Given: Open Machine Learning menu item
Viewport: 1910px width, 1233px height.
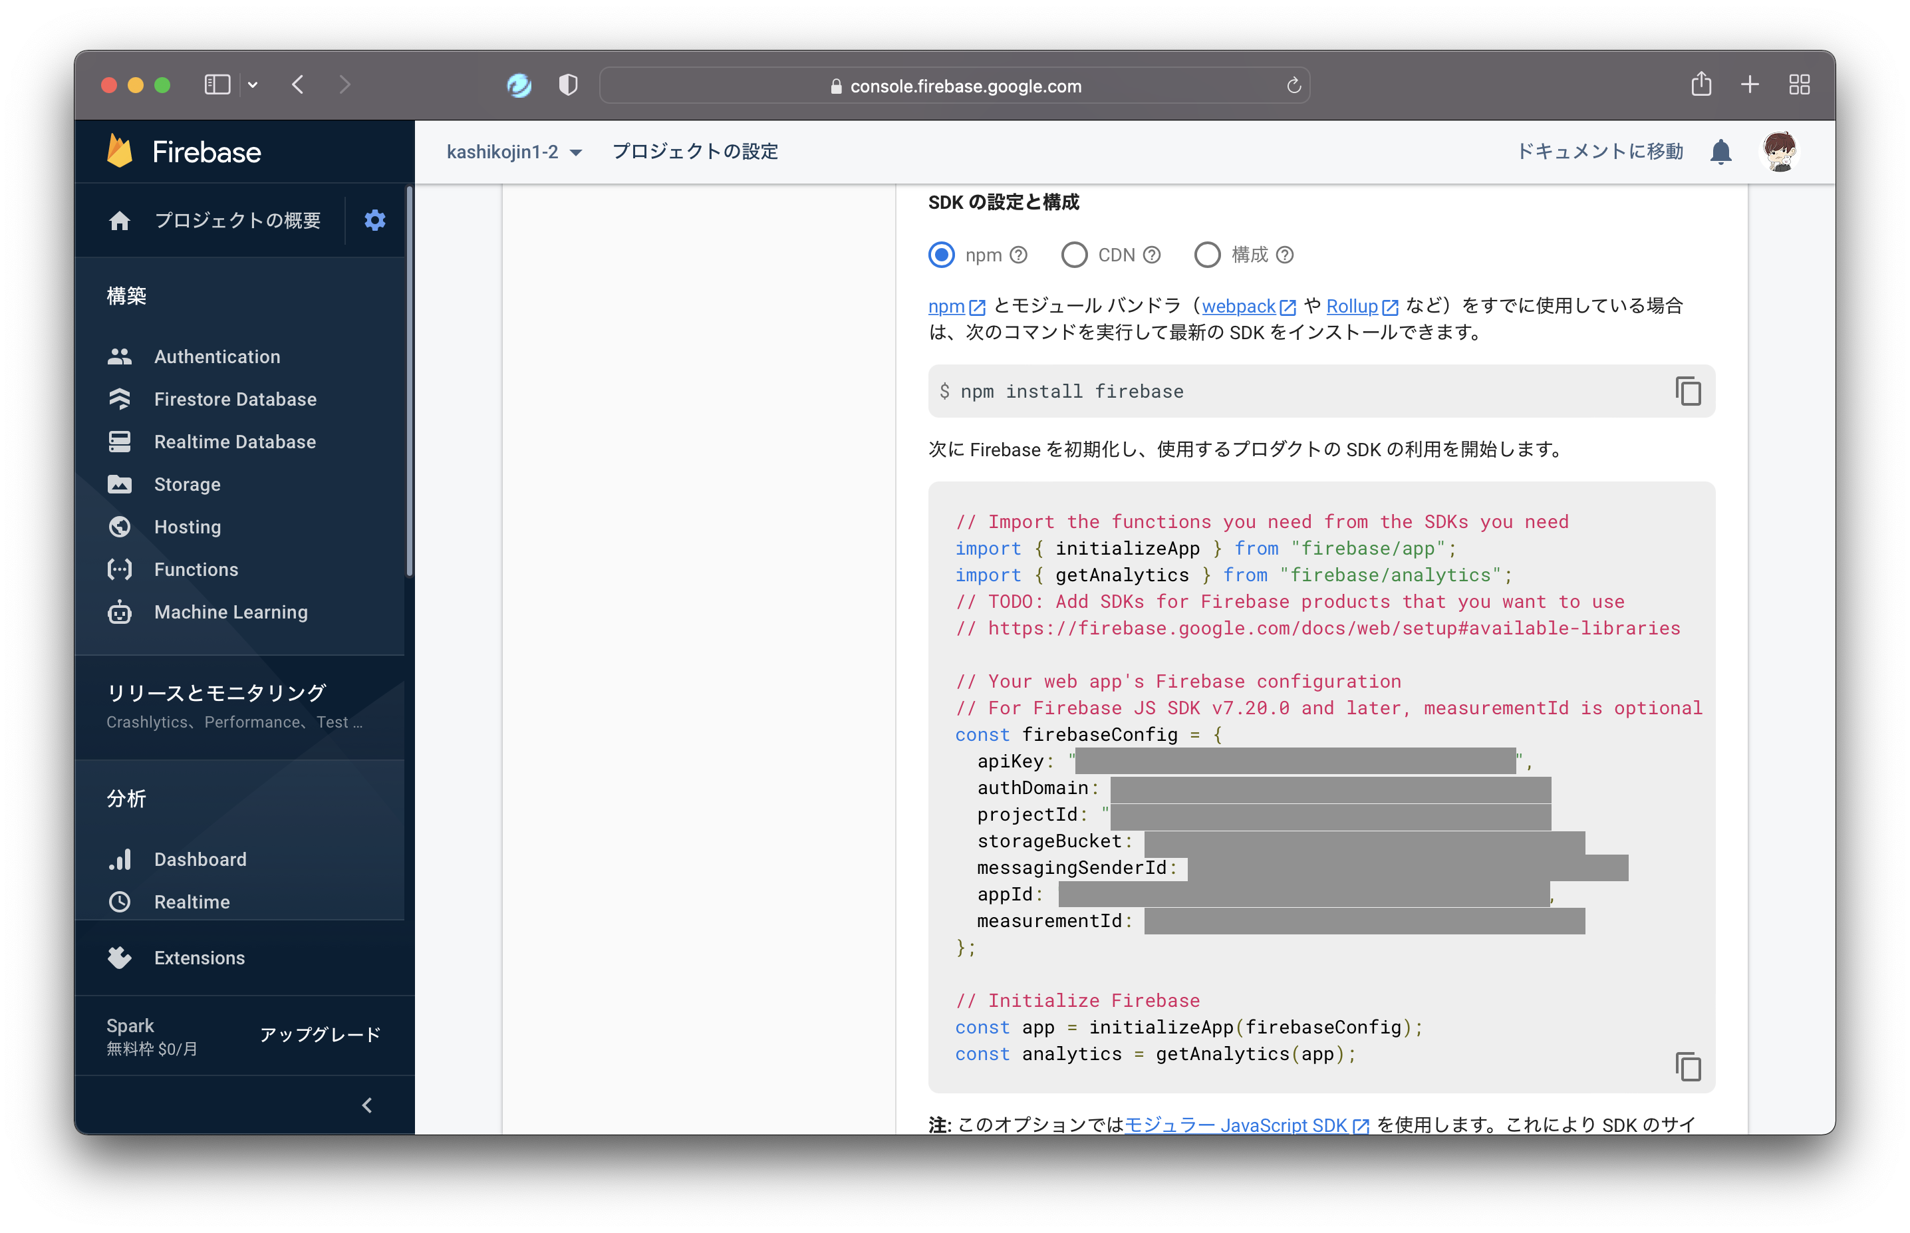Looking at the screenshot, I should click(x=231, y=612).
